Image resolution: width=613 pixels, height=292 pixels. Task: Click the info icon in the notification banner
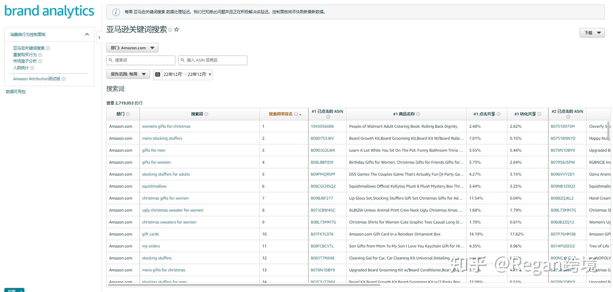point(116,12)
